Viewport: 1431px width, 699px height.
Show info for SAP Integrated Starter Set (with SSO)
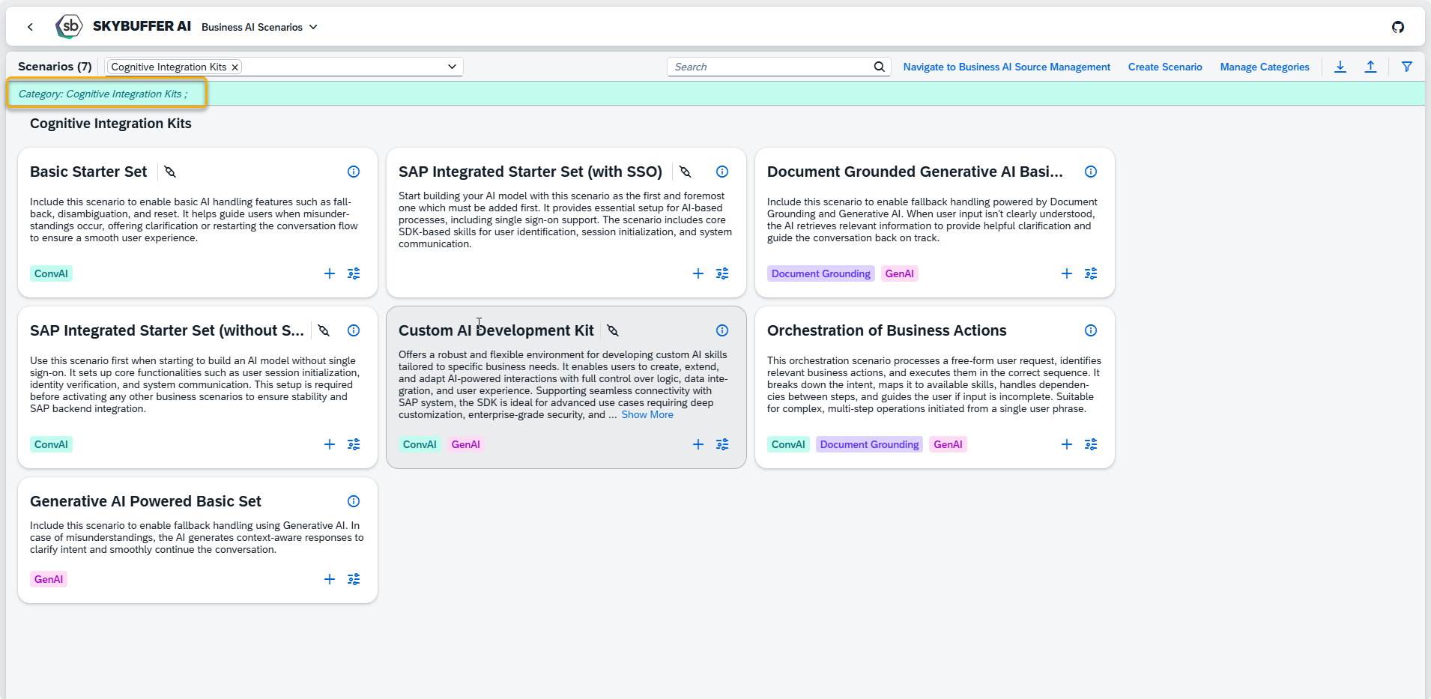pos(722,172)
